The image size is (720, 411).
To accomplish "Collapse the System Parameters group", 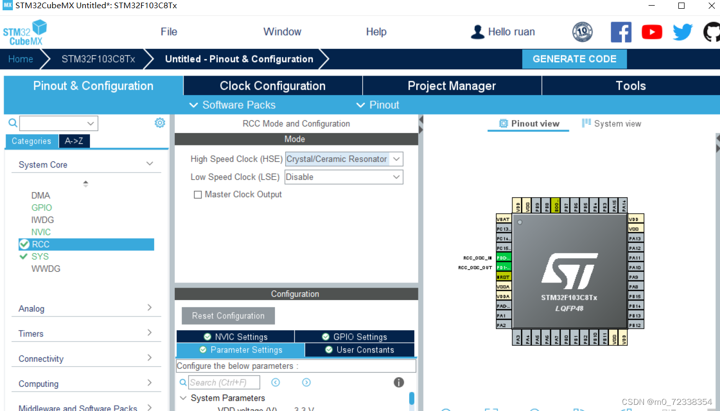I will coord(183,398).
